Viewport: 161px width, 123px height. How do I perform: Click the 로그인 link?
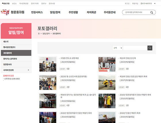pyautogui.click(x=127, y=3)
